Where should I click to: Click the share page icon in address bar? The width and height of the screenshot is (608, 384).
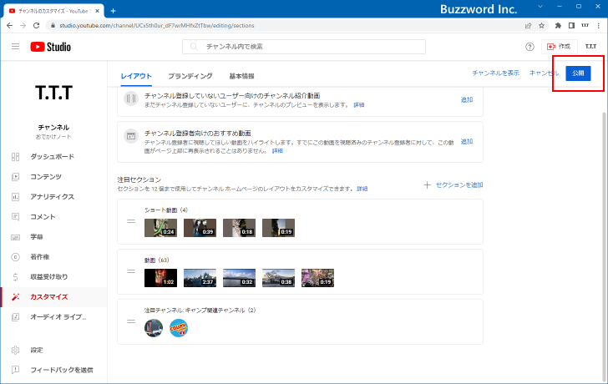tap(528, 26)
